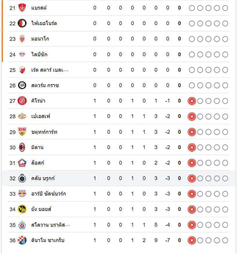Click the last empty form circle in Monaco row
Viewport: 238px width, 254px height.
225,39
